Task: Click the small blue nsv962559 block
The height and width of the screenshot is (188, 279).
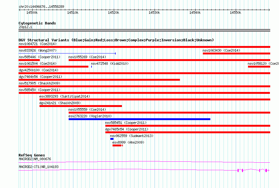Action: point(112,139)
